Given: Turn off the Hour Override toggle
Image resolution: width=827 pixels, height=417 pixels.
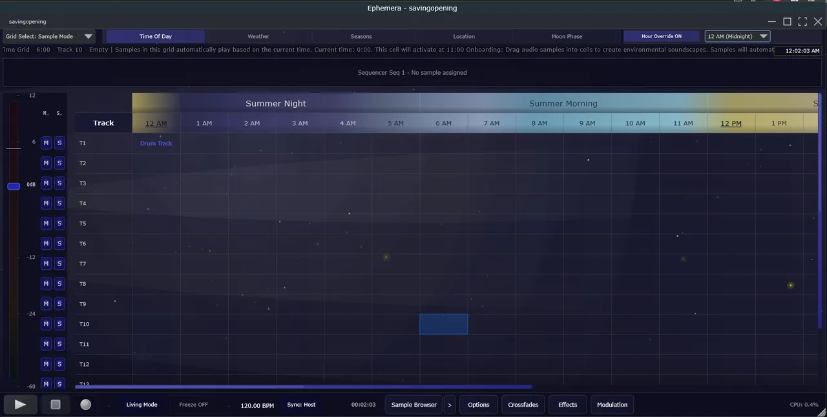Looking at the screenshot, I should (661, 36).
